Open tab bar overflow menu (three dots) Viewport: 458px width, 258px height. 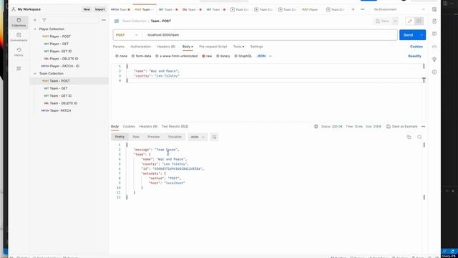click(x=363, y=9)
